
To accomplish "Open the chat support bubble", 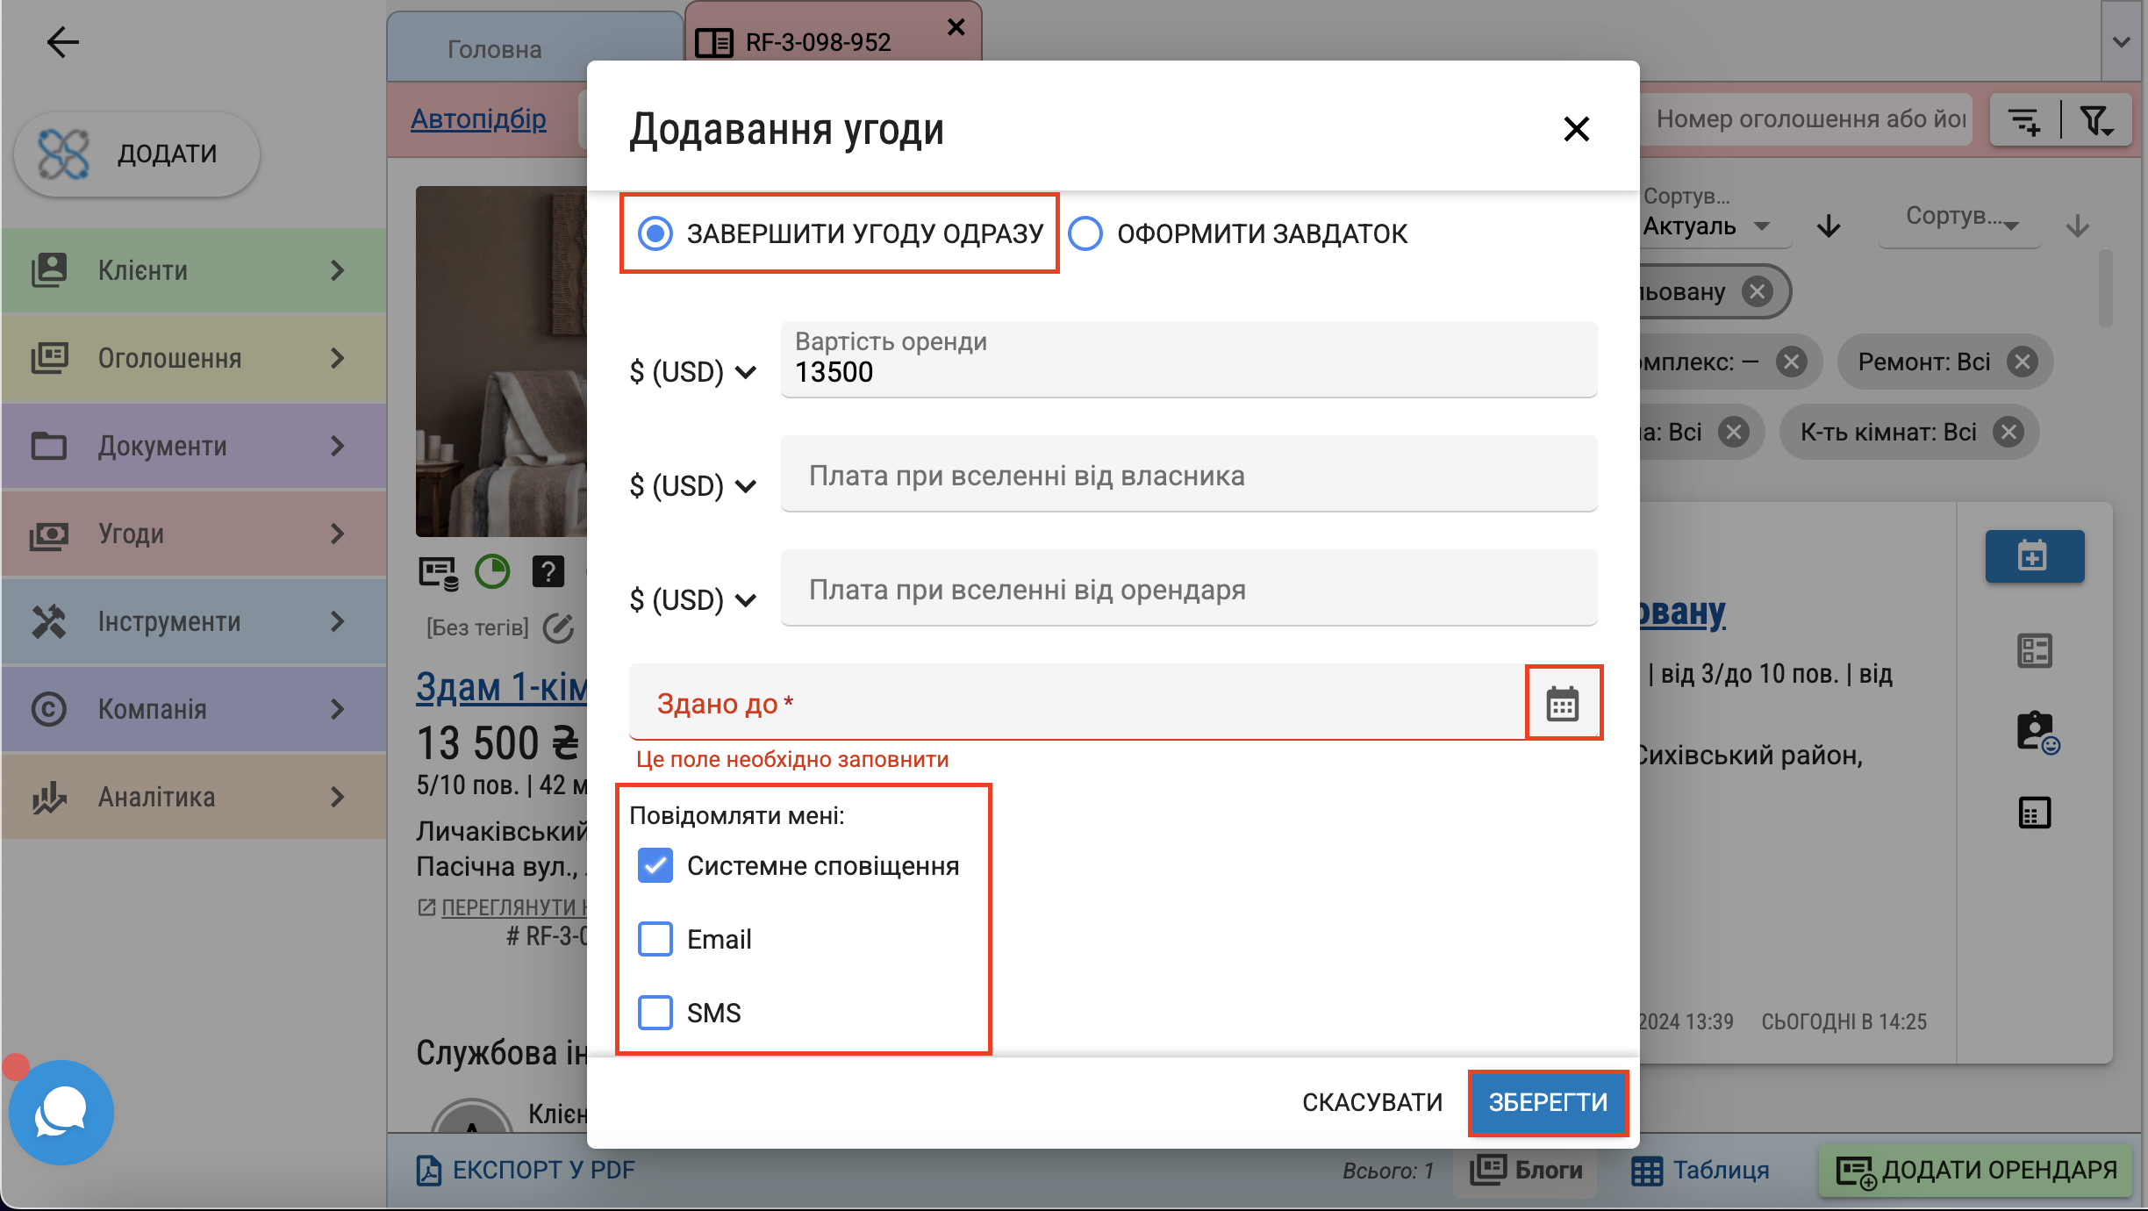I will coord(61,1112).
